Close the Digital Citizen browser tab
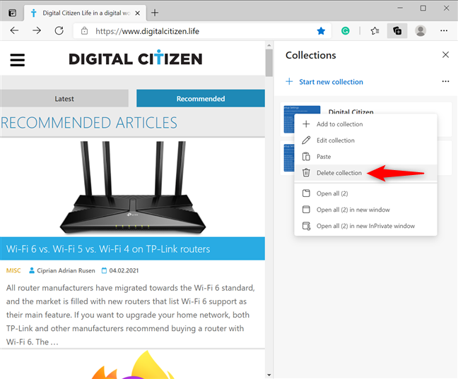458x379 pixels. (138, 13)
